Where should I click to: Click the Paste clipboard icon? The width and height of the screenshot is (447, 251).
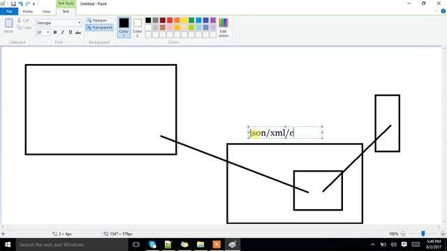[8, 26]
